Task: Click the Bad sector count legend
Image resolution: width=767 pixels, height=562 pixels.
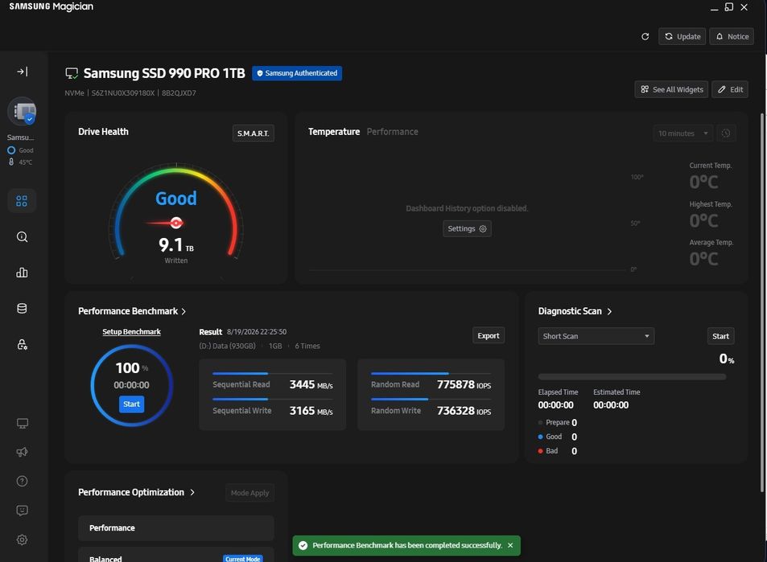Action: tap(557, 451)
